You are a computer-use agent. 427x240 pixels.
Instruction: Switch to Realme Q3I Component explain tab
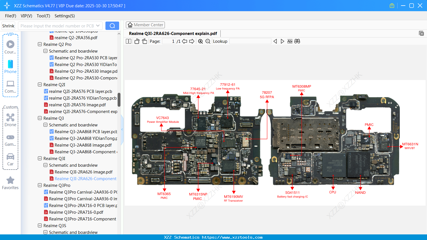(x=173, y=34)
